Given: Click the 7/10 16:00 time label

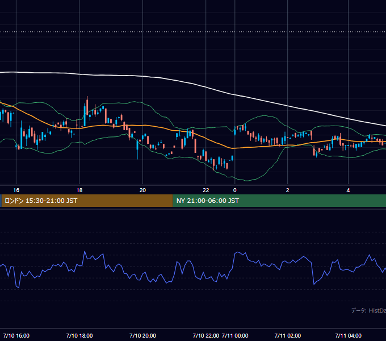Looking at the screenshot, I should point(16,335).
